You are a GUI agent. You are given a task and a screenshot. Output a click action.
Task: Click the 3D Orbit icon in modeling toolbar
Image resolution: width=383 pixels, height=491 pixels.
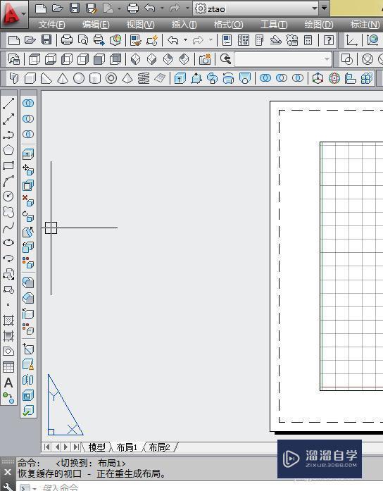point(334,78)
